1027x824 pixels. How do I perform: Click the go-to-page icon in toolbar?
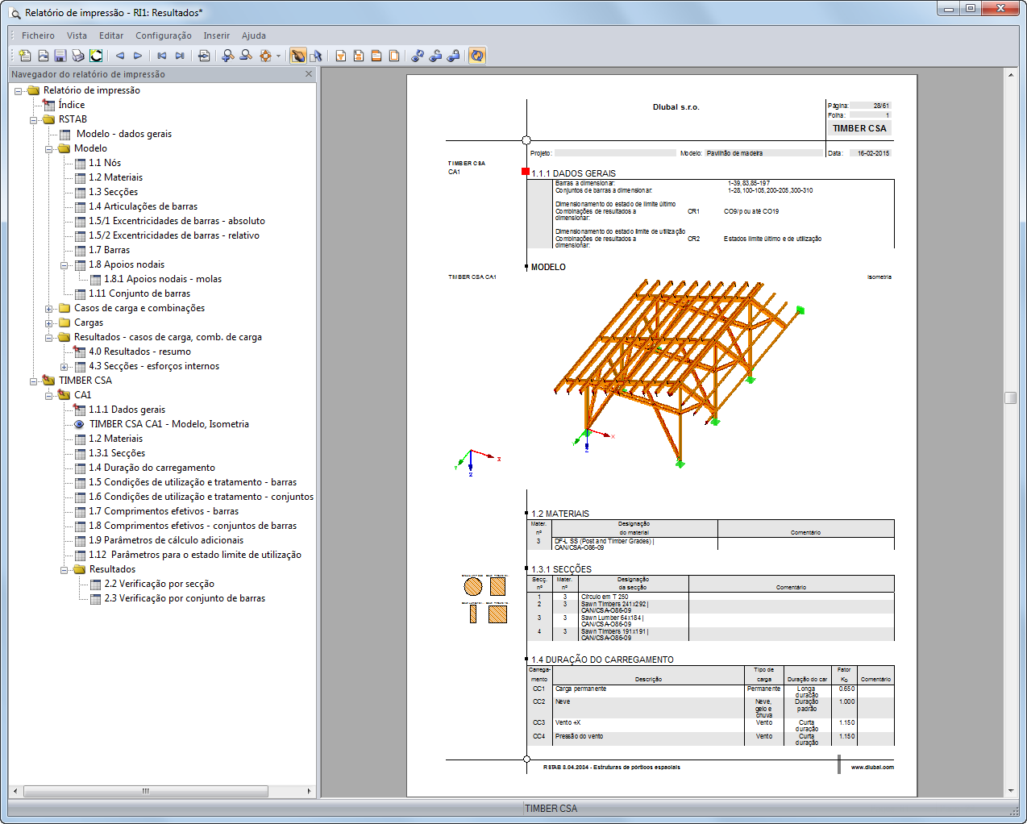(204, 56)
